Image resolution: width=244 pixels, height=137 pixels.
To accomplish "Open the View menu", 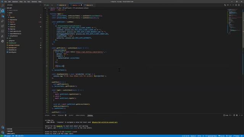I will tap(21, 2).
